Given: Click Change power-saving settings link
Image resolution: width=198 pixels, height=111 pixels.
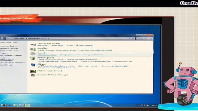Looking at the screenshot, I should coord(50,60).
